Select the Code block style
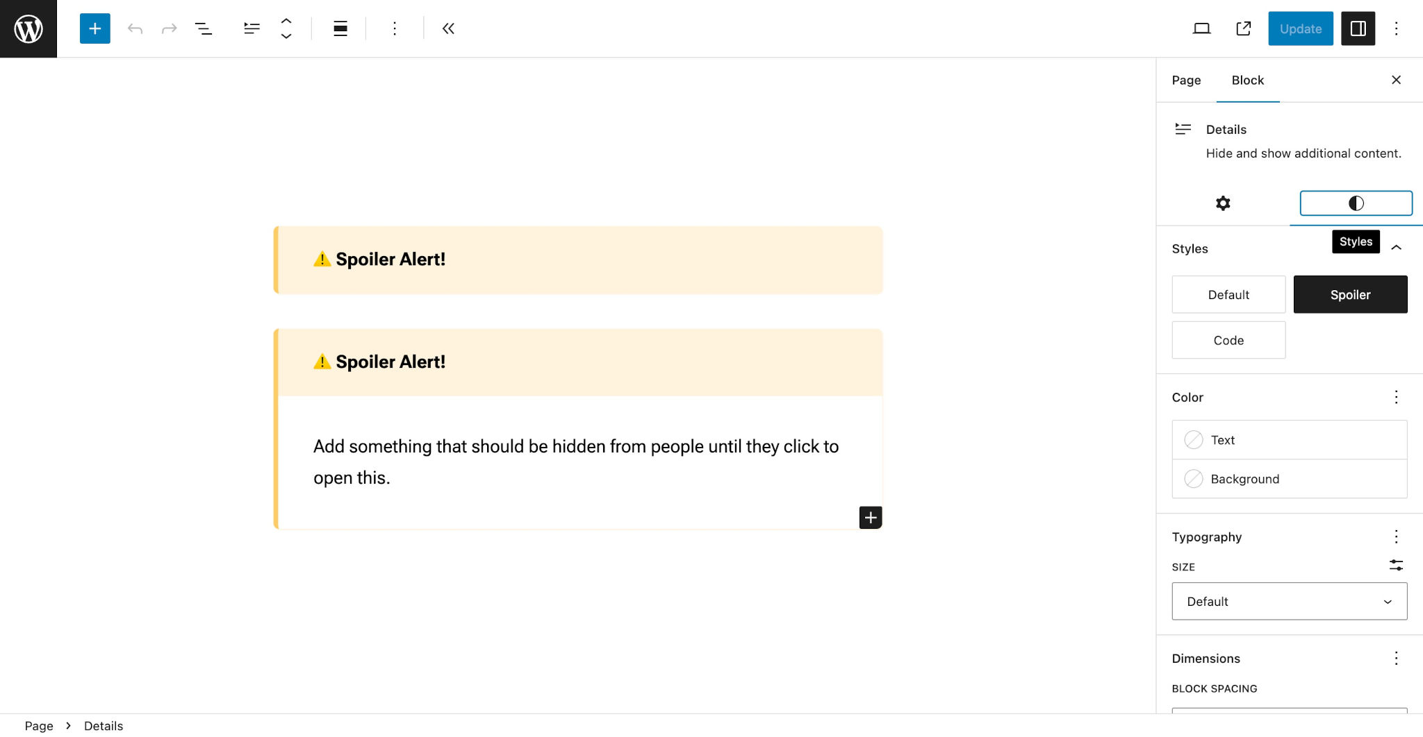This screenshot has height=737, width=1423. click(1228, 340)
